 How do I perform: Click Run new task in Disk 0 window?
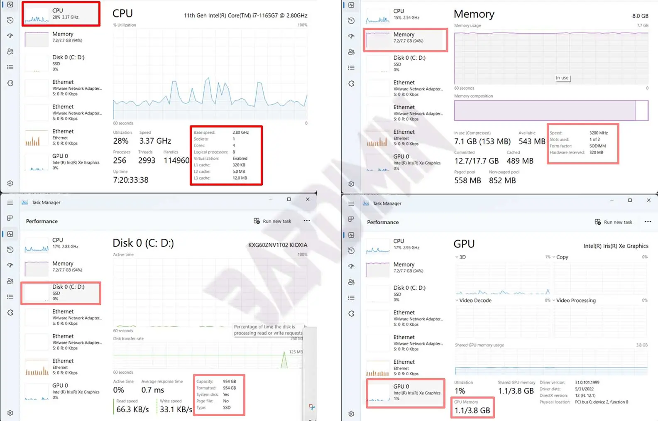pyautogui.click(x=273, y=221)
